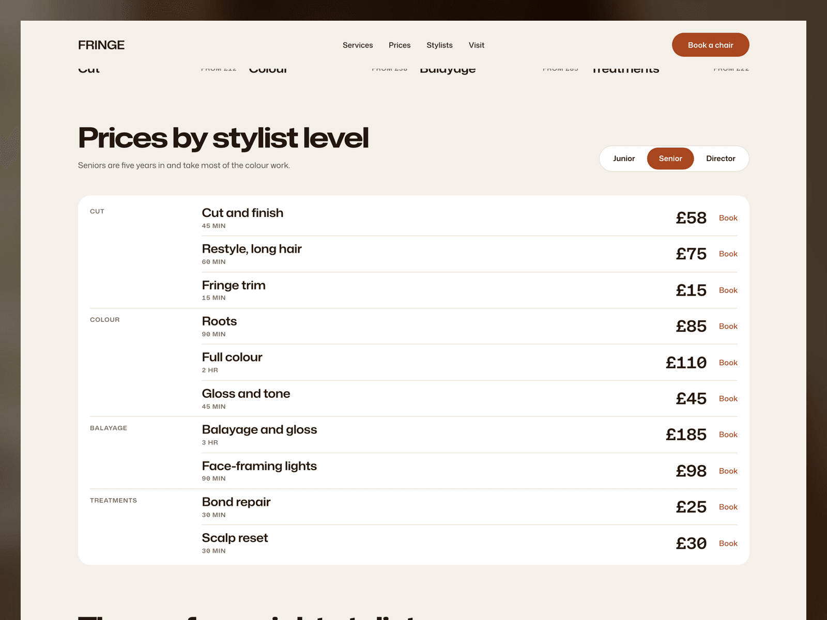Open the Services nav link
The height and width of the screenshot is (620, 827).
coord(358,45)
